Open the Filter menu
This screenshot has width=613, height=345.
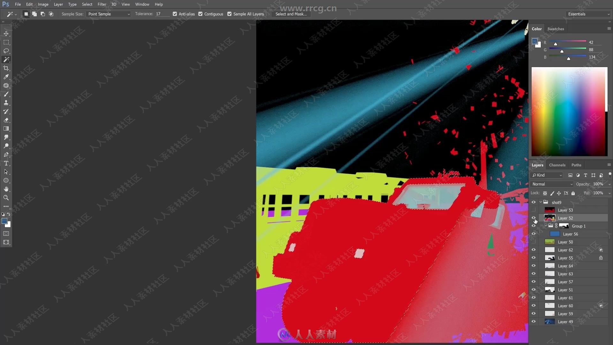[102, 4]
